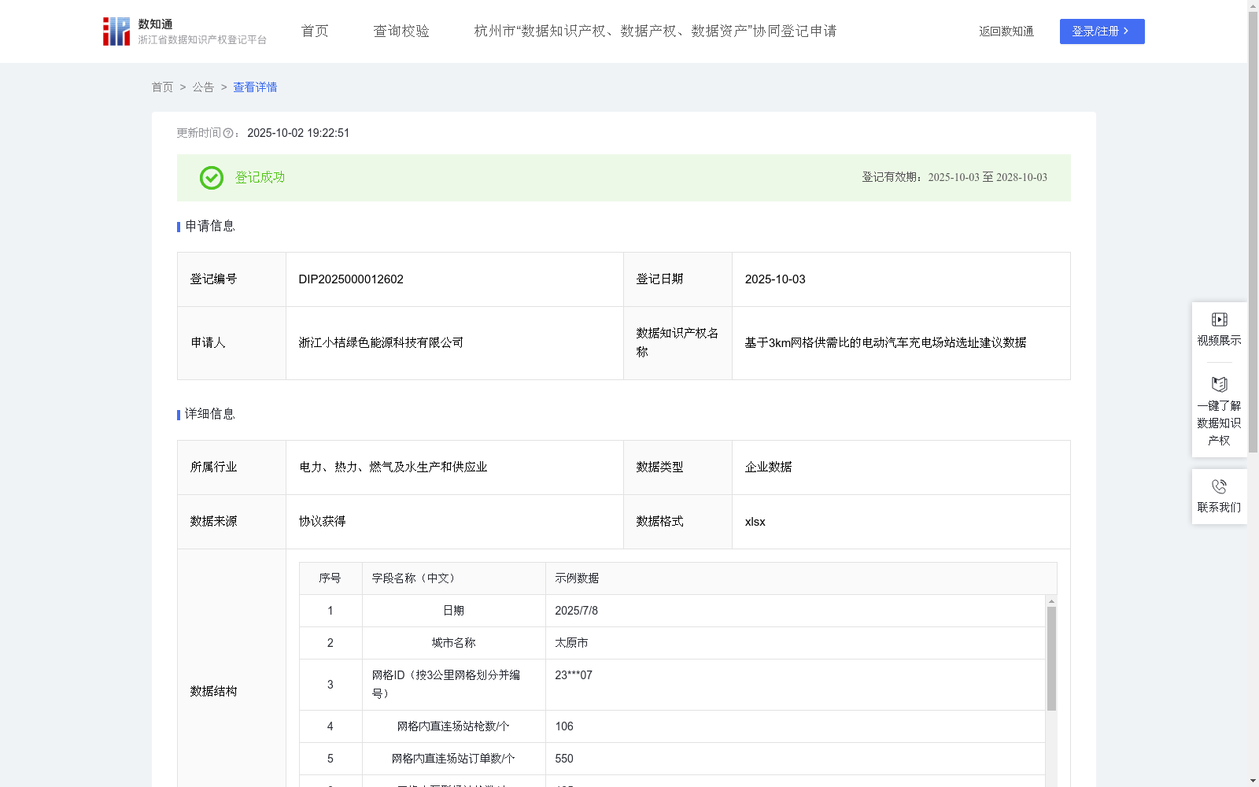This screenshot has height=787, width=1259.
Task: Click the data table scrollbar up arrow
Action: (x=1051, y=601)
